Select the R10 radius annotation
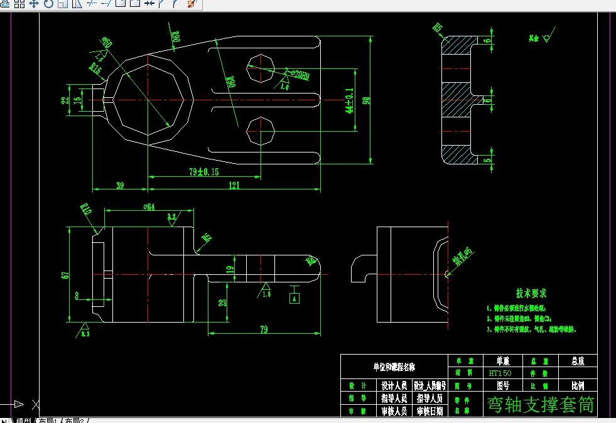 [x=85, y=208]
